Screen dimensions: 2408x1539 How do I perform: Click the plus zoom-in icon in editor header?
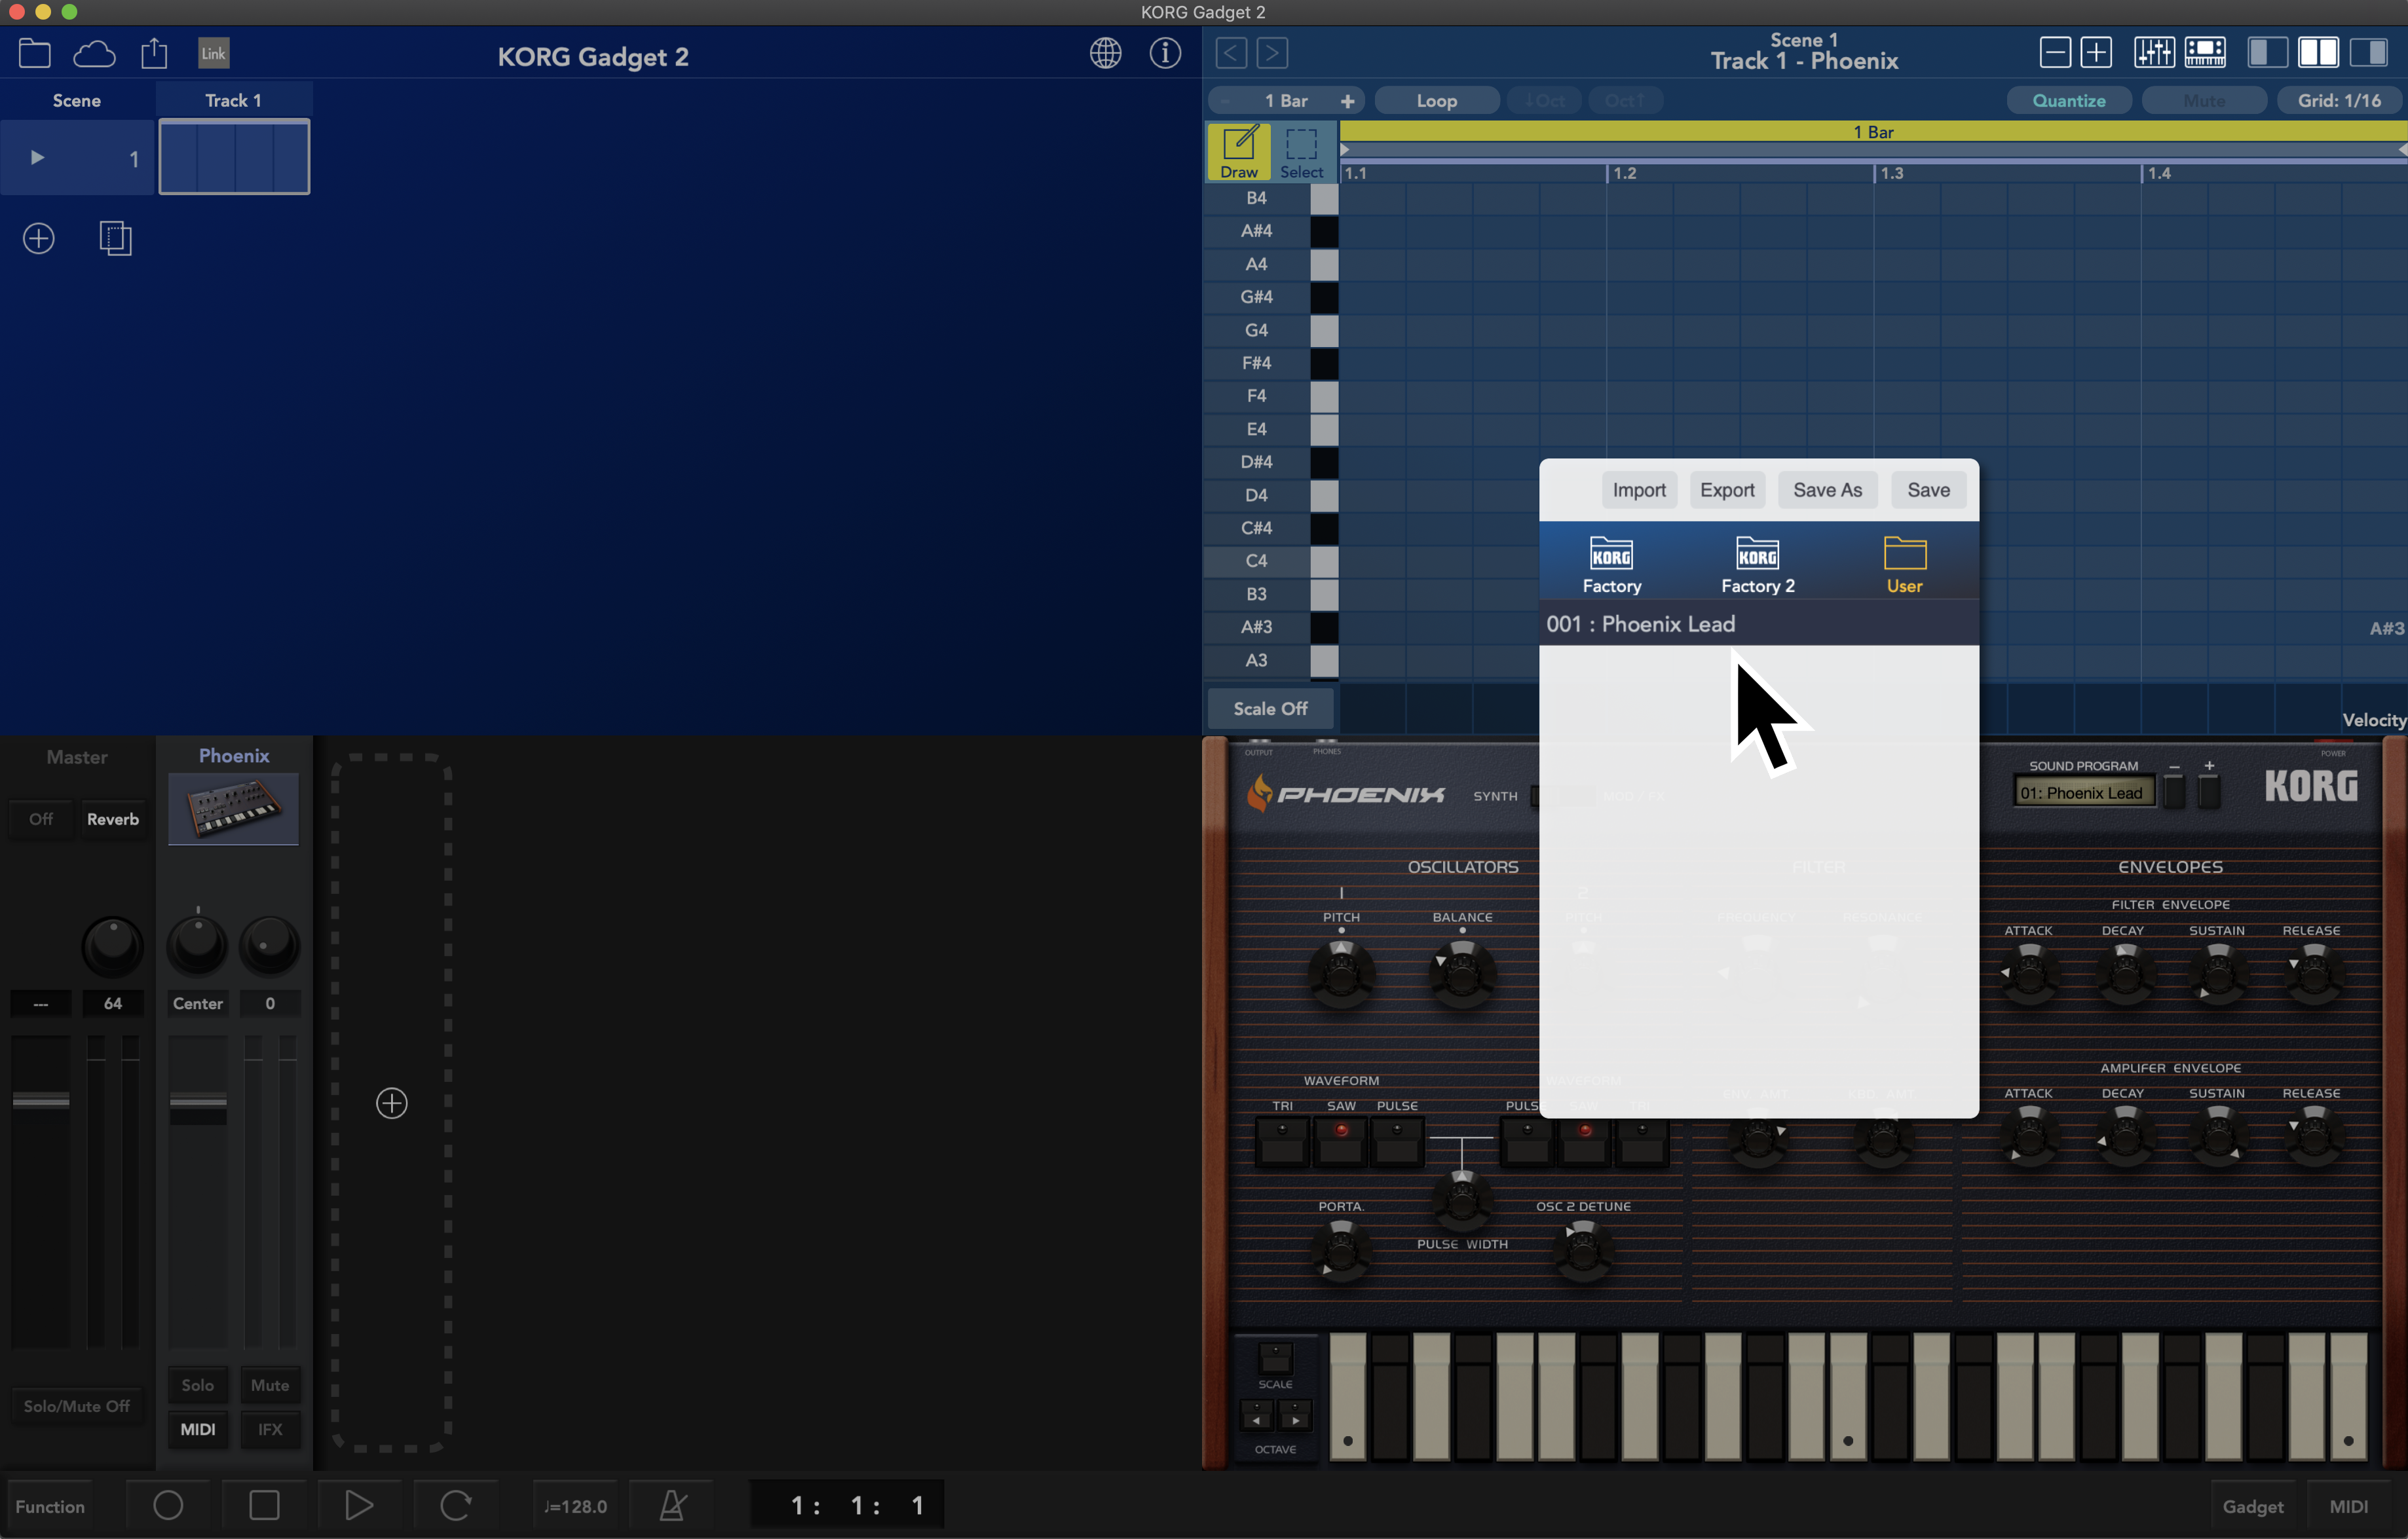[2096, 52]
